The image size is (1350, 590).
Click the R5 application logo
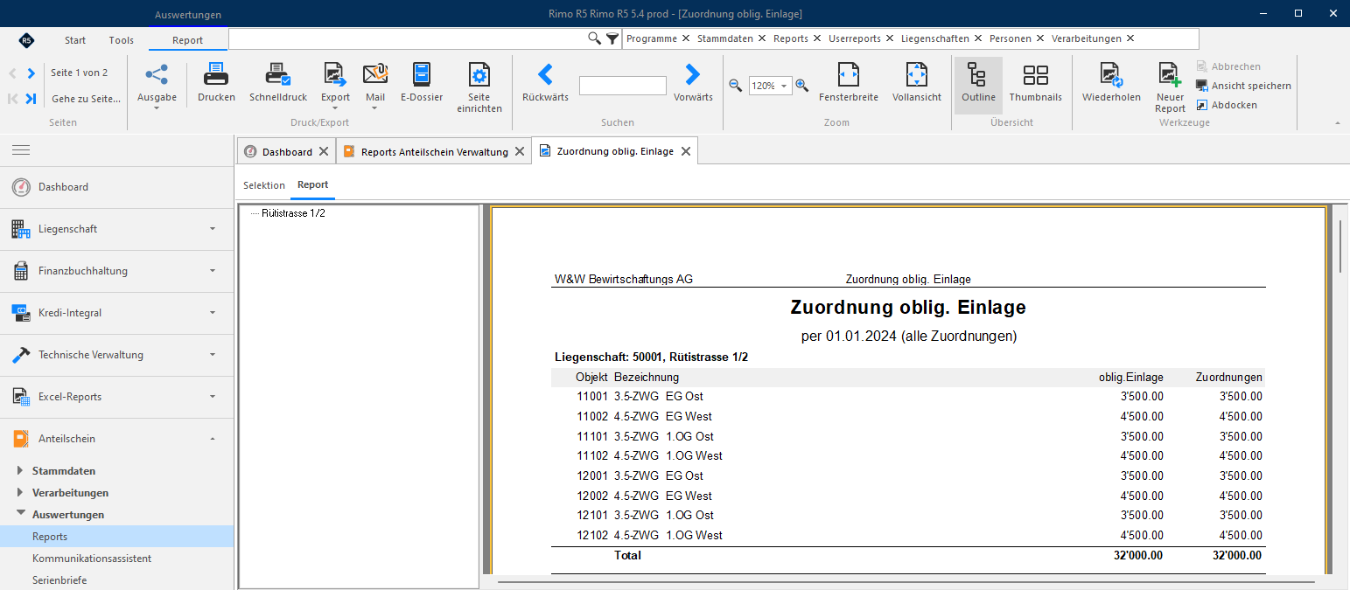(26, 40)
